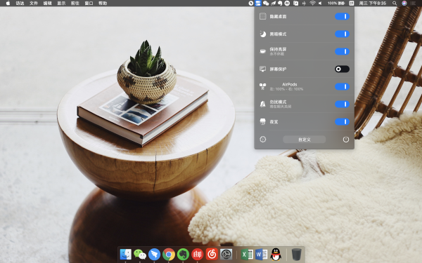This screenshot has height=263, width=422.
Task: Launch Google Chrome from the Dock
Action: [x=169, y=254]
